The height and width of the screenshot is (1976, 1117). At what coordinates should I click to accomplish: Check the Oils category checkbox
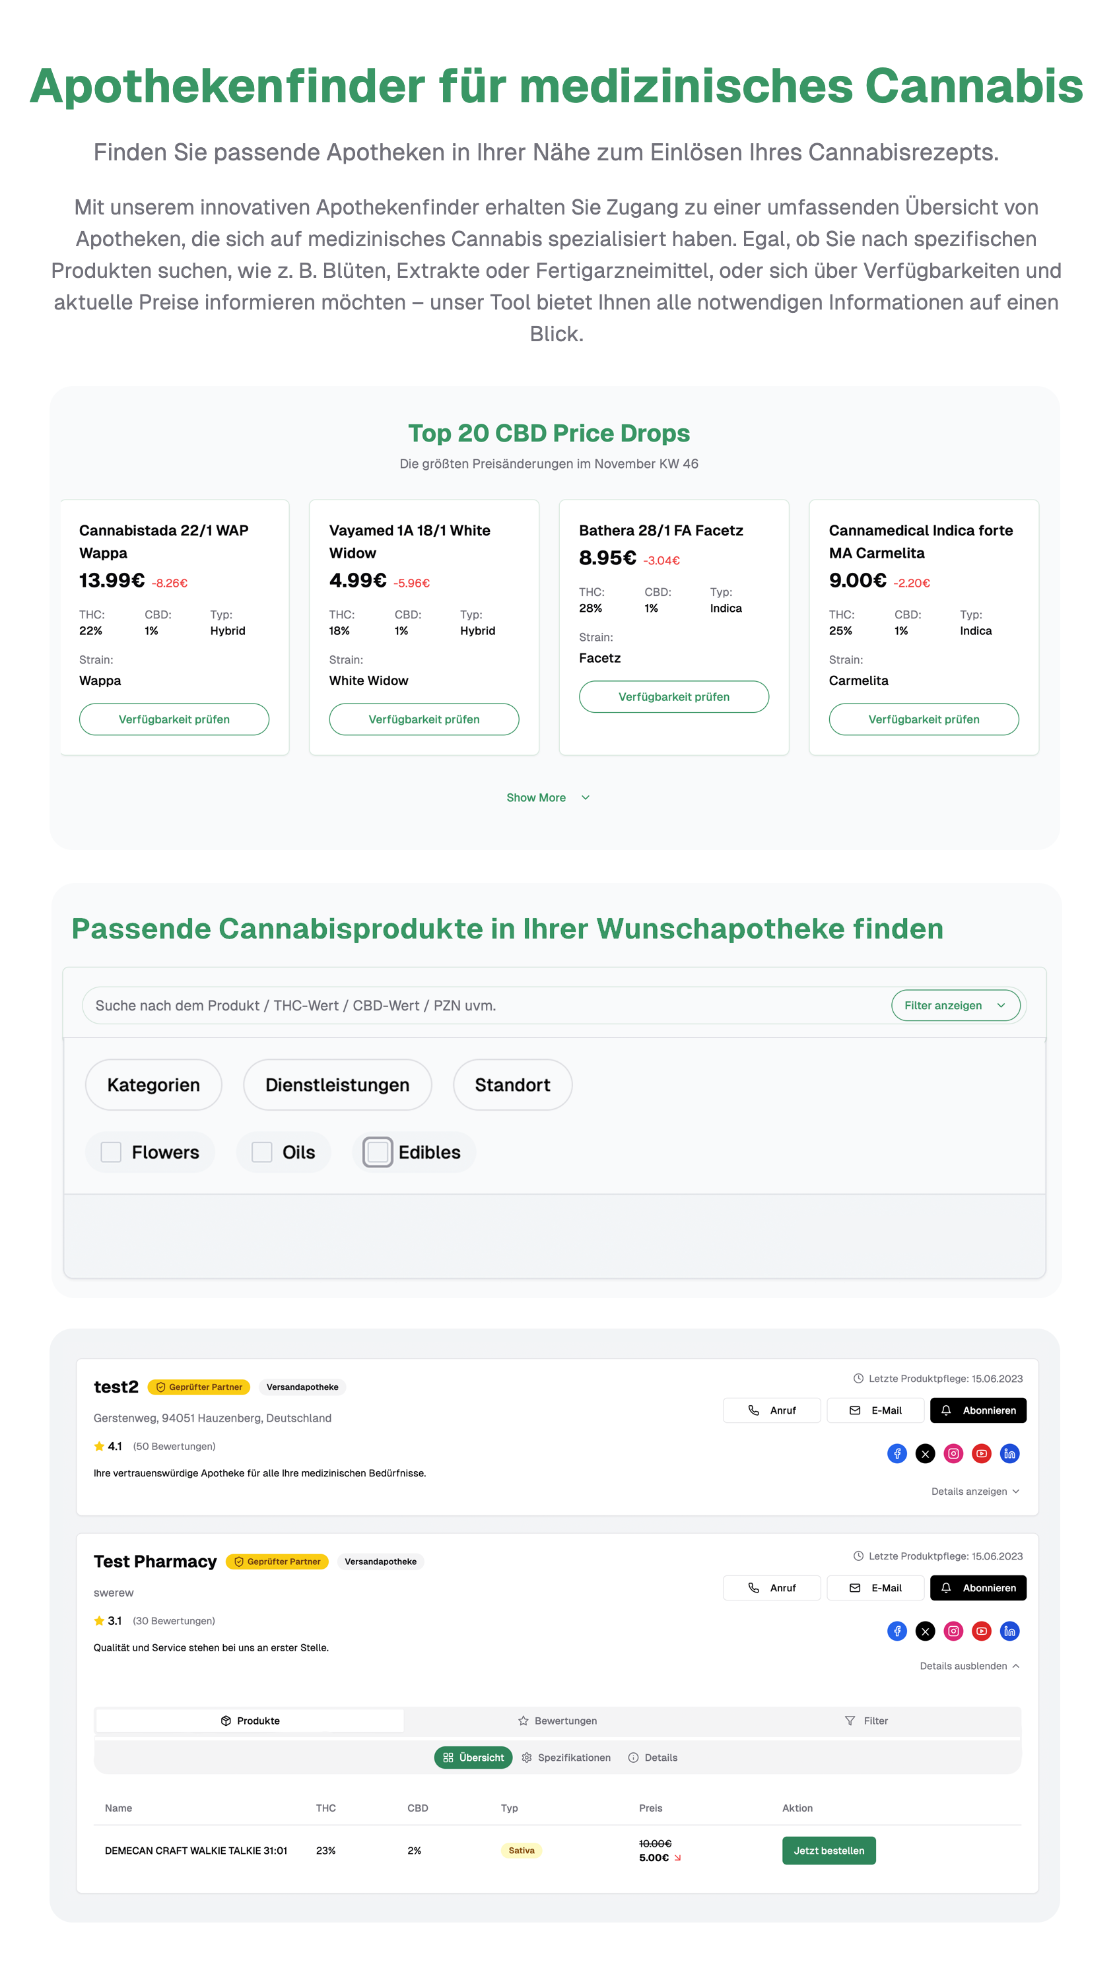click(261, 1152)
